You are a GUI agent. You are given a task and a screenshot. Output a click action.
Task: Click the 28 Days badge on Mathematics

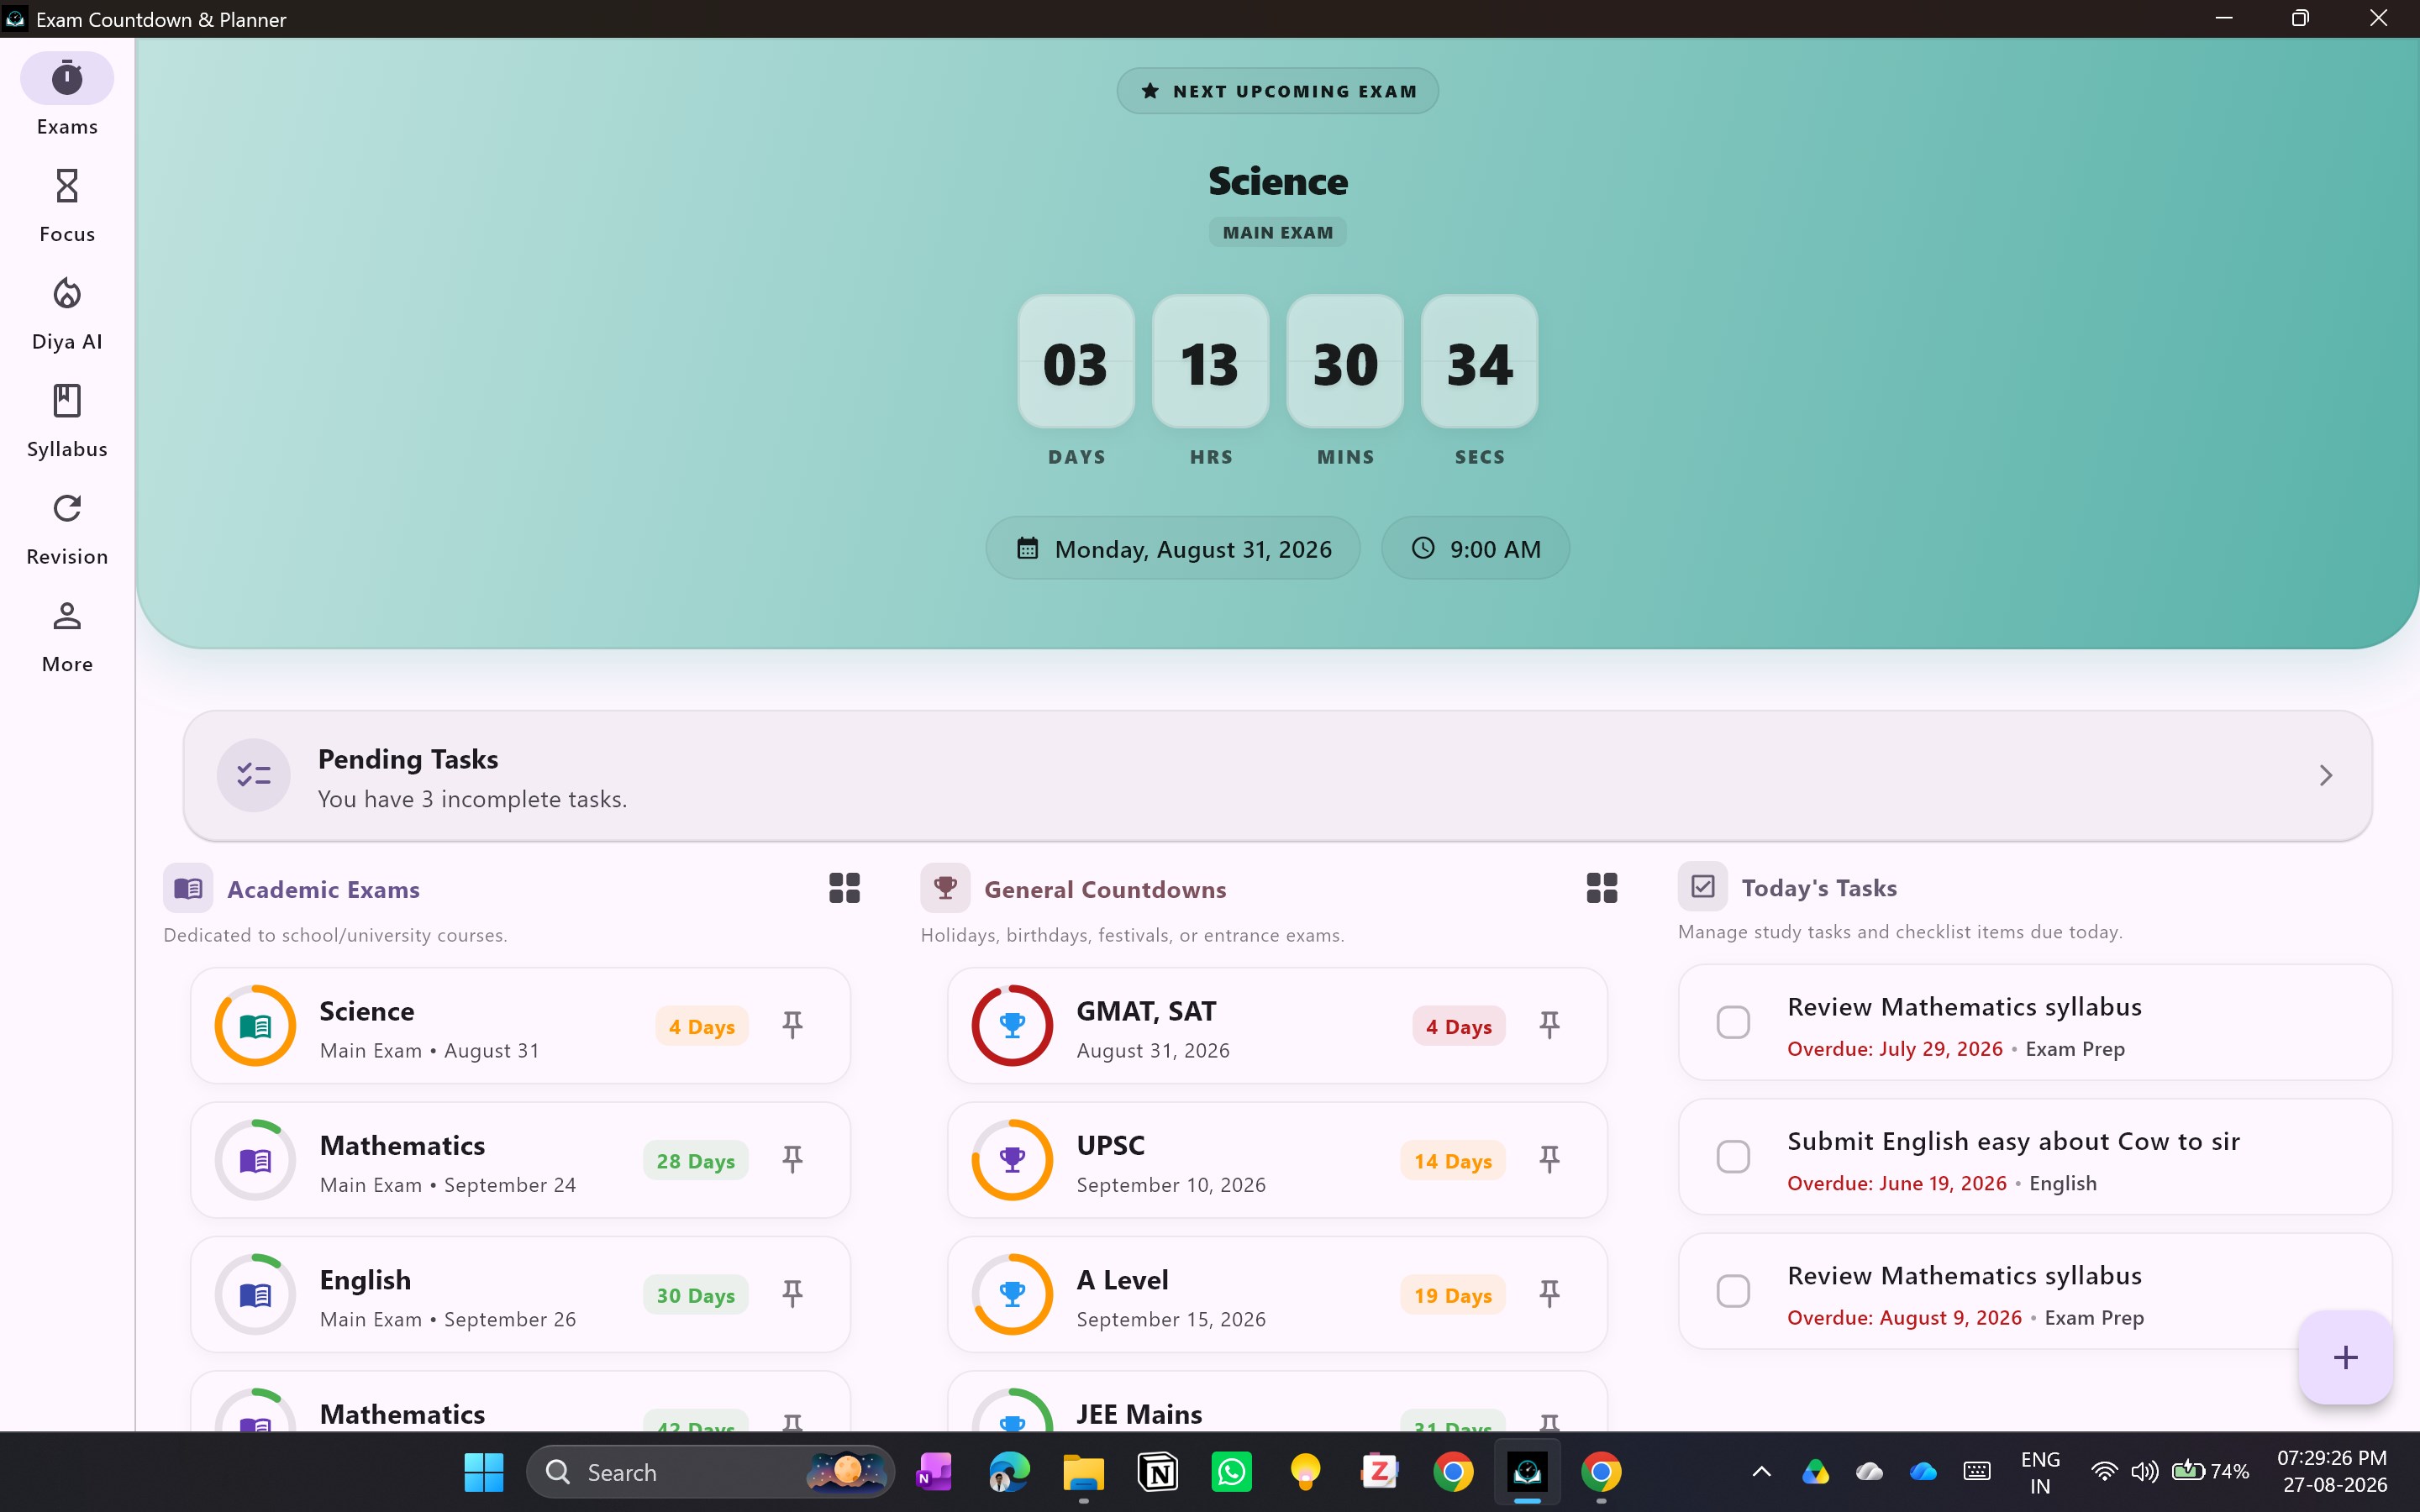coord(695,1160)
